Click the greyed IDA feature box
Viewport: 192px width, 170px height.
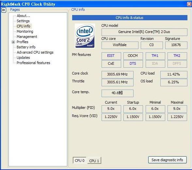pyautogui.click(x=155, y=64)
